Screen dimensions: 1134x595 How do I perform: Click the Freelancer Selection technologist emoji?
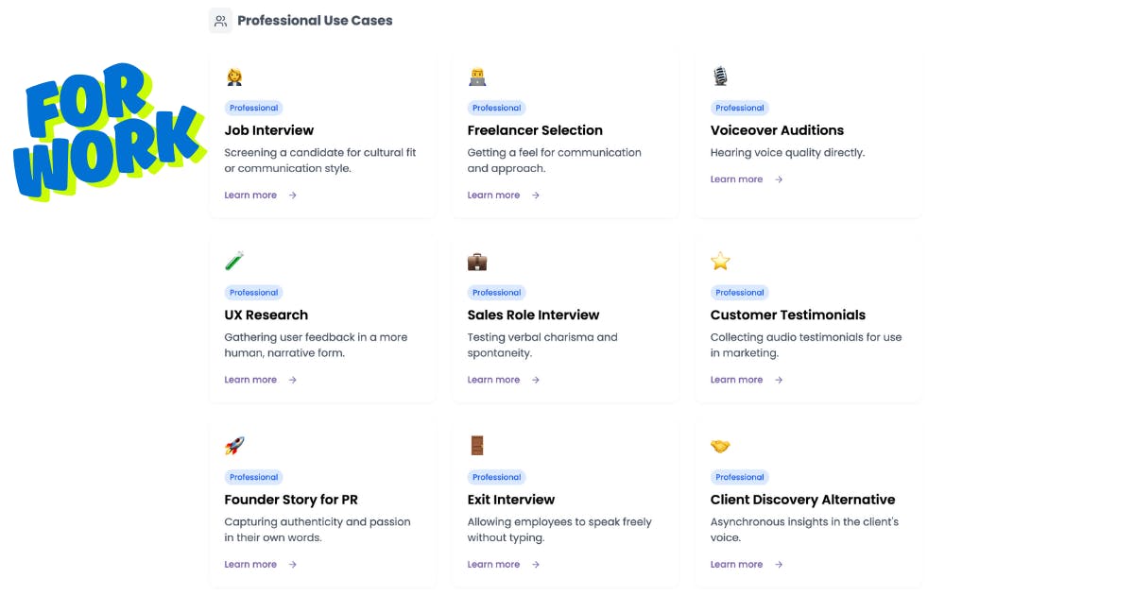[477, 76]
